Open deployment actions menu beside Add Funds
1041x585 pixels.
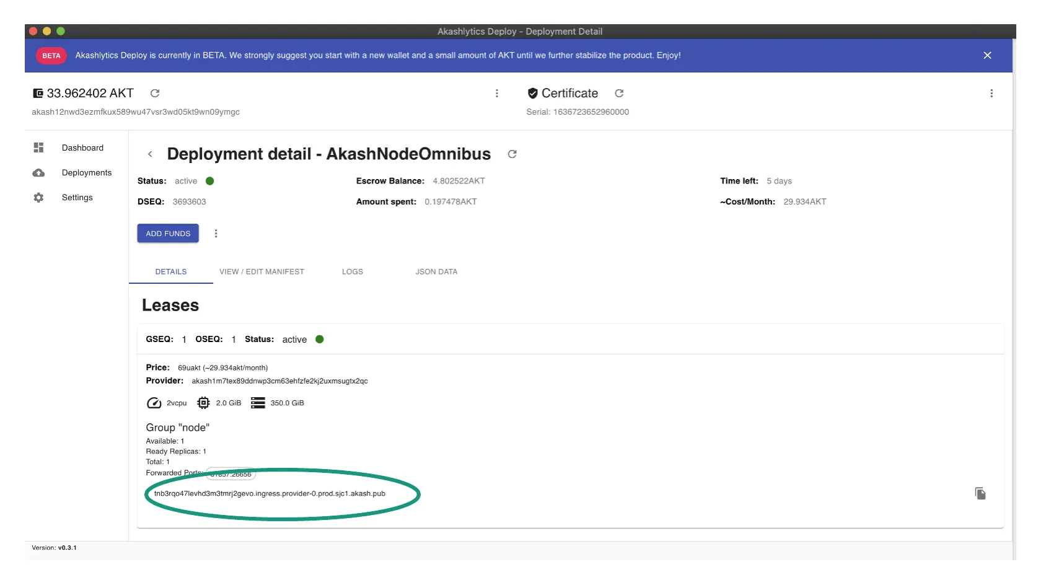point(216,234)
